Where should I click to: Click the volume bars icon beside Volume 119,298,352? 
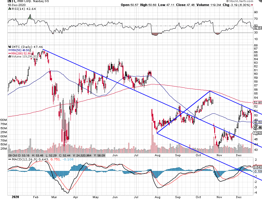click(x=10, y=57)
